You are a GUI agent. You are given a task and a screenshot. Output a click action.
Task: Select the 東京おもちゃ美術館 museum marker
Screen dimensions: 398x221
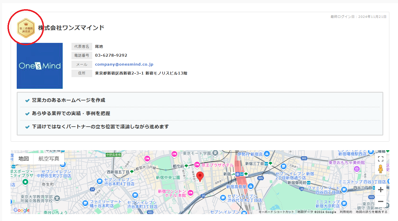coord(357,169)
